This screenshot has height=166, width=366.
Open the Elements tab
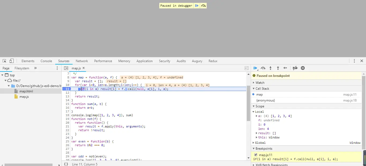pyautogui.click(x=28, y=61)
